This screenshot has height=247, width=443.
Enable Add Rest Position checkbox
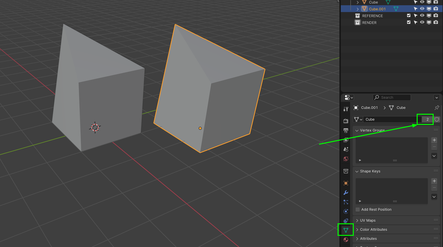pos(358,210)
